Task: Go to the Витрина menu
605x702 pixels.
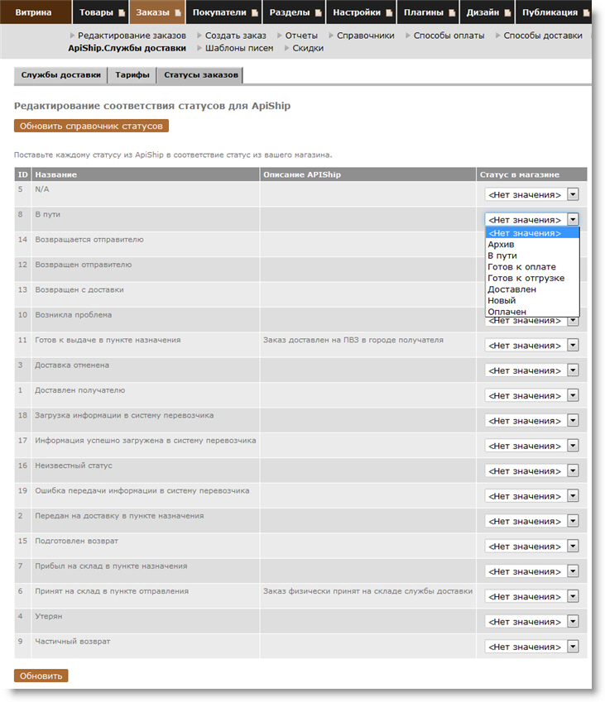Action: [36, 12]
